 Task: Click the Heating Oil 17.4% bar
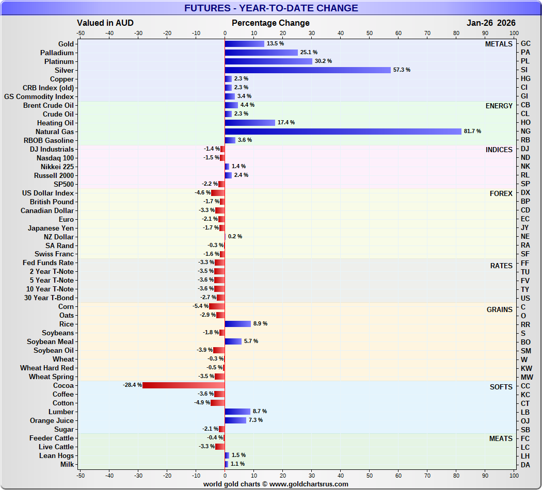(250, 123)
